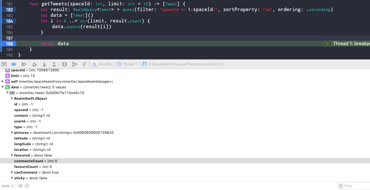Open the Debug Memory Graph
Viewport: 370px width, 190px height.
(74, 64)
